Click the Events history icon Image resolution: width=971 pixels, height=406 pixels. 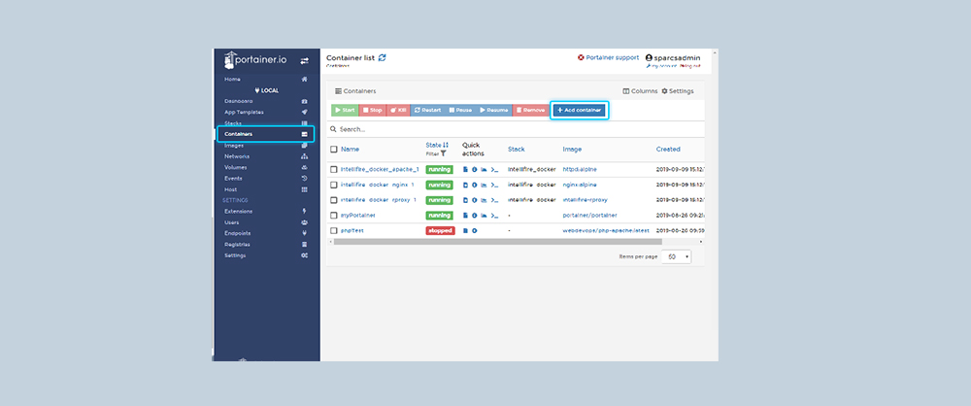304,179
